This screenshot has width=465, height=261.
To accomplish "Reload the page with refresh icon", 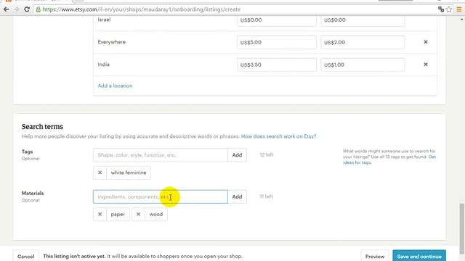I will coord(27,9).
